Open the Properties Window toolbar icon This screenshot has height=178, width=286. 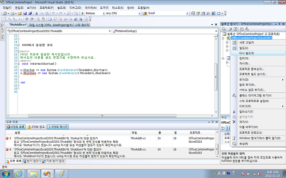[x=198, y=13]
